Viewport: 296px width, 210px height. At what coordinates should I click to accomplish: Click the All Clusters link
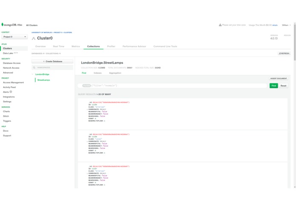click(x=32, y=25)
